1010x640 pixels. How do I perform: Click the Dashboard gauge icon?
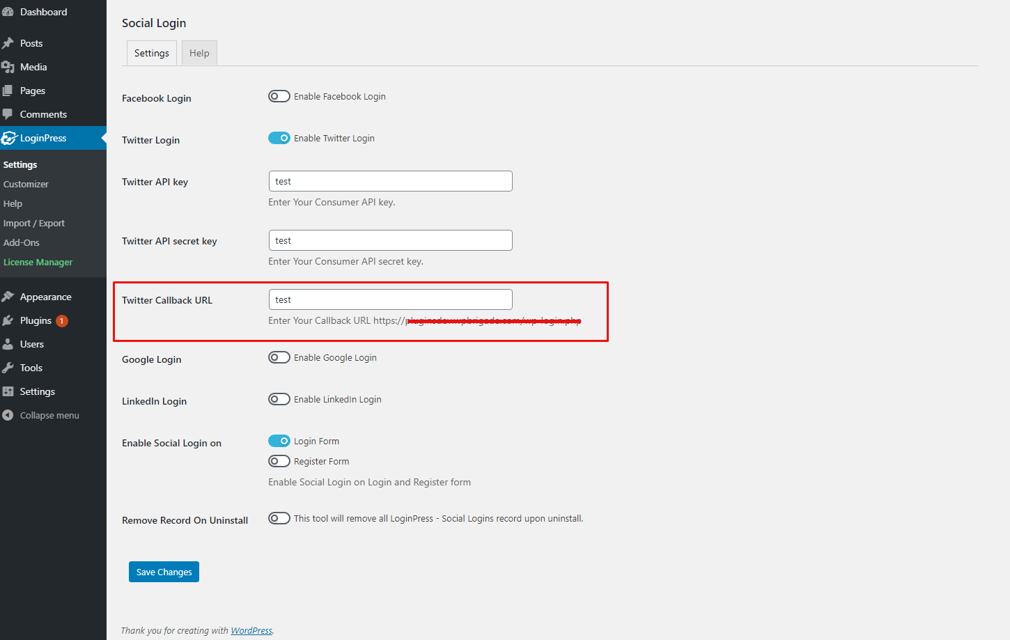[8, 12]
